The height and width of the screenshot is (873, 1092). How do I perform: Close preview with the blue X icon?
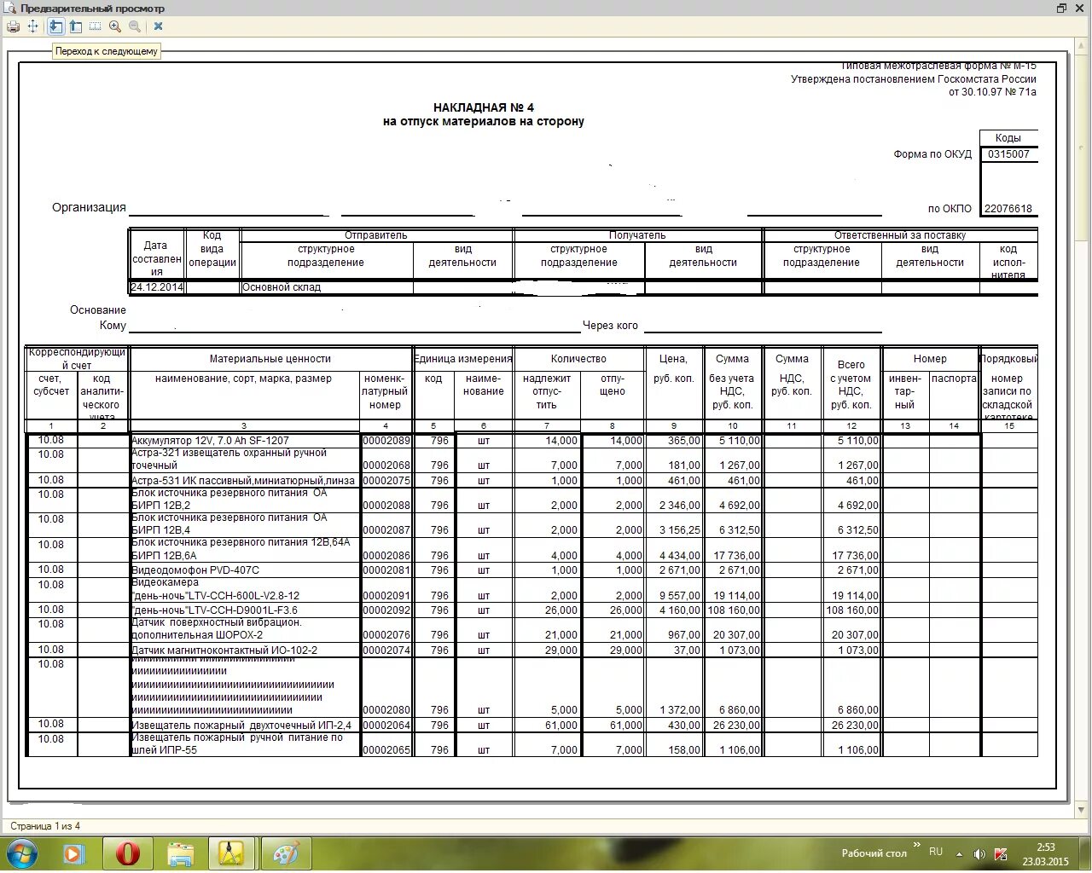[x=158, y=26]
